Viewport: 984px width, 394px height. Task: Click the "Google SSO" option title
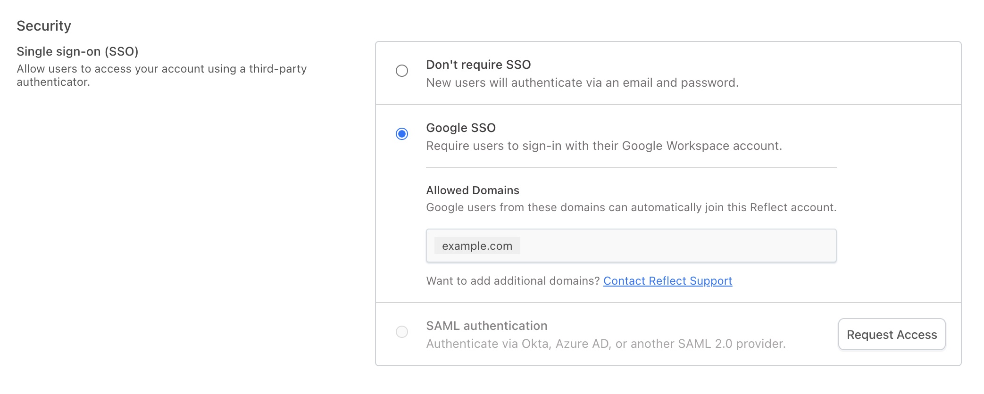click(x=461, y=128)
